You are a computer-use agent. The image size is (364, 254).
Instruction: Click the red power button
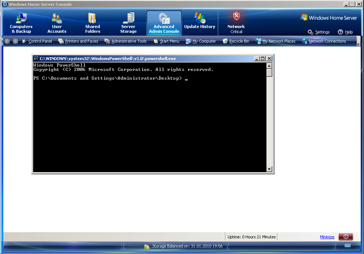click(346, 237)
